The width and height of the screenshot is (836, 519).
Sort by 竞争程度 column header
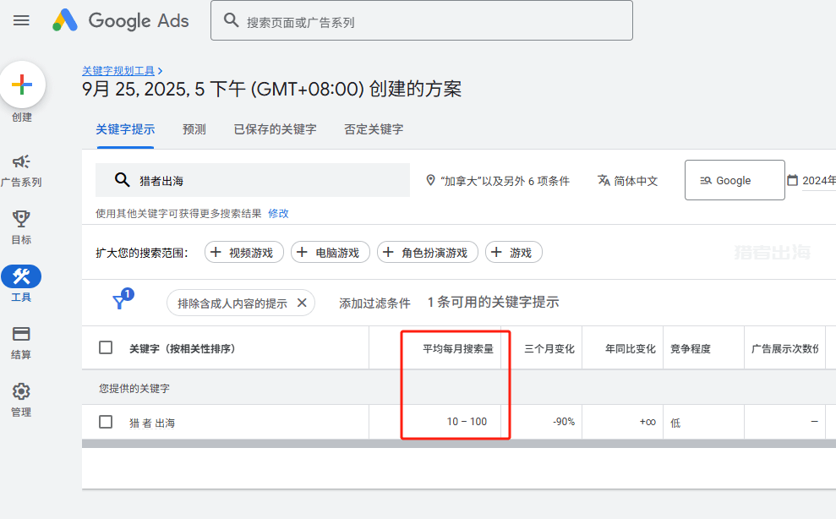(x=691, y=348)
